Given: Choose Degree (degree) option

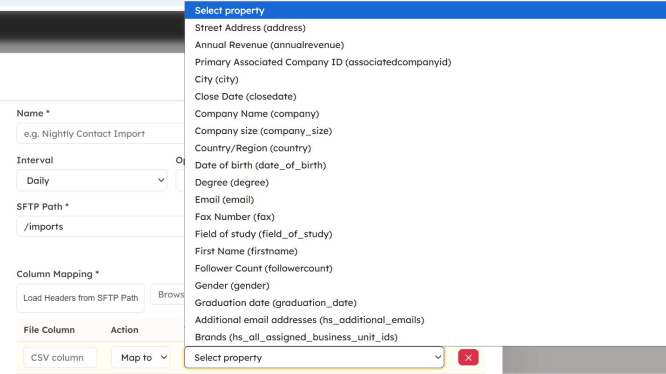Looking at the screenshot, I should (425, 182).
